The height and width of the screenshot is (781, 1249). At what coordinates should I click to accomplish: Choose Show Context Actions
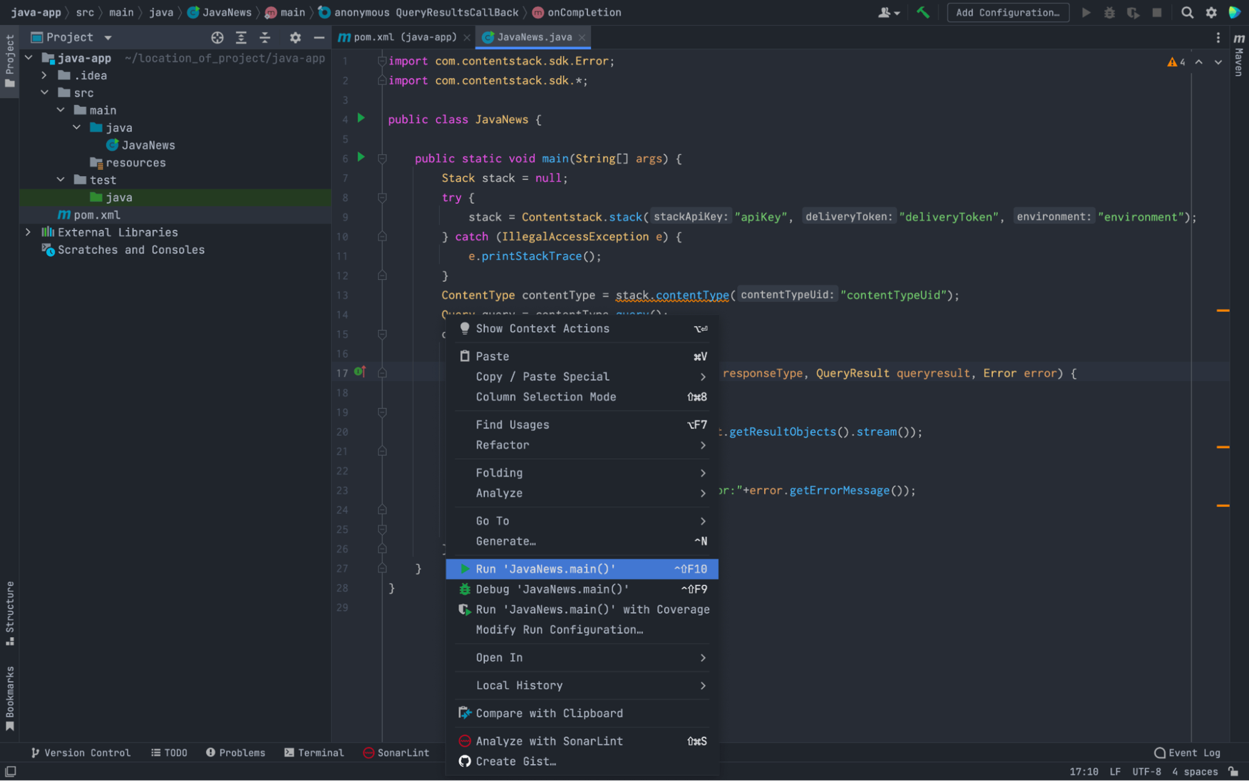(x=582, y=329)
